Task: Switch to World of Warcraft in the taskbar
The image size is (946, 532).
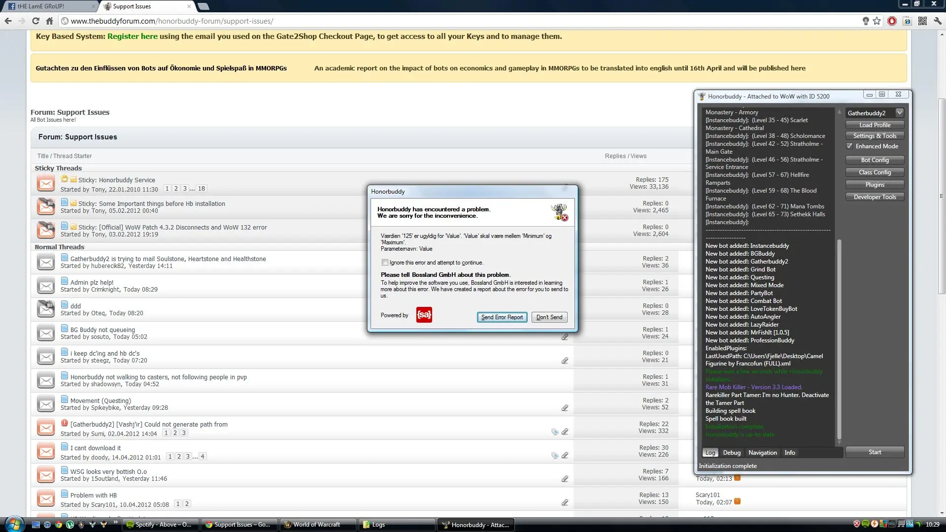Action: click(318, 525)
